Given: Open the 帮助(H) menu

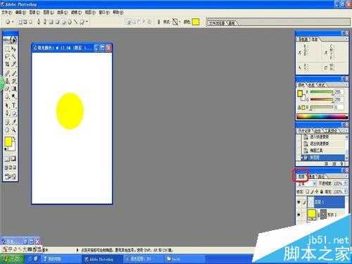Looking at the screenshot, I should coord(118,12).
